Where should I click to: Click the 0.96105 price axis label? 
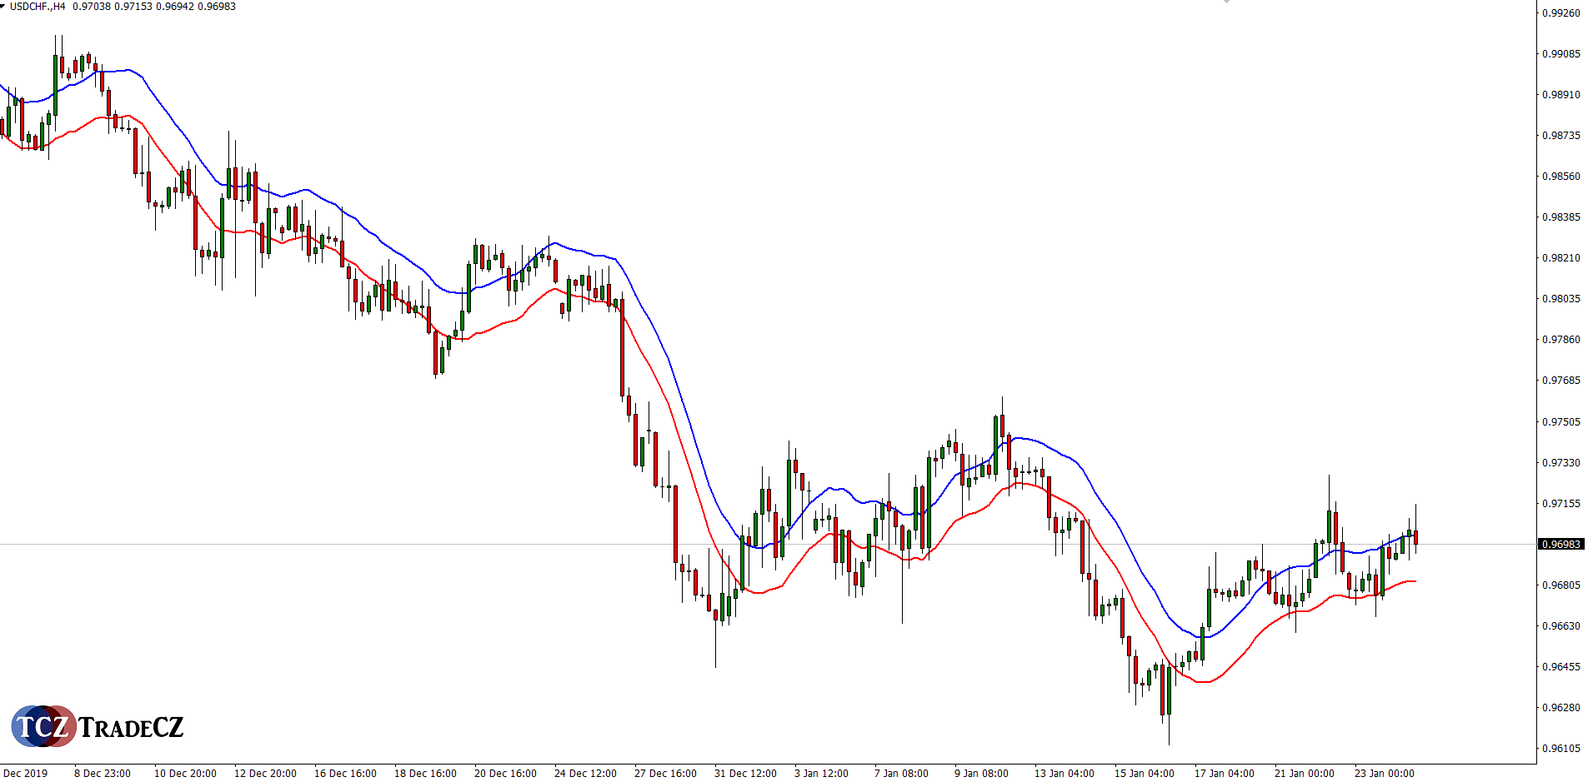[1560, 749]
